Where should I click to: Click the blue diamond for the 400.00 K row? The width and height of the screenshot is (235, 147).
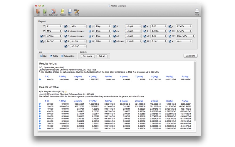[40, 109]
